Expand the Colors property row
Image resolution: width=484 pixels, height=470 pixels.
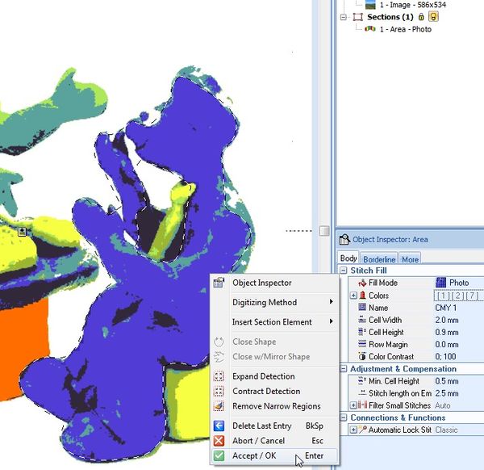[353, 296]
